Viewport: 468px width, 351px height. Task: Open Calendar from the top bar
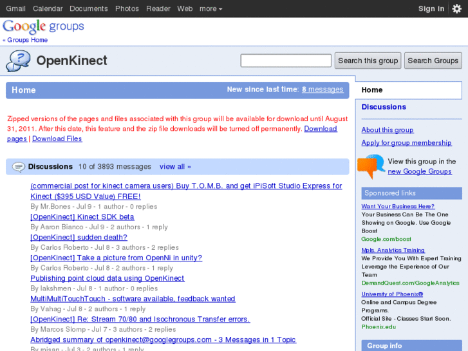click(48, 8)
